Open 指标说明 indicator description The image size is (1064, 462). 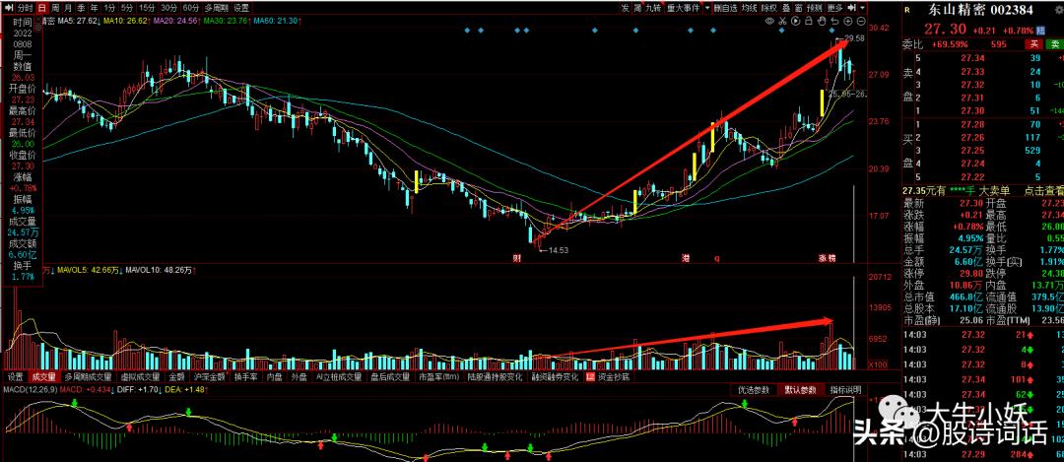pyautogui.click(x=845, y=390)
